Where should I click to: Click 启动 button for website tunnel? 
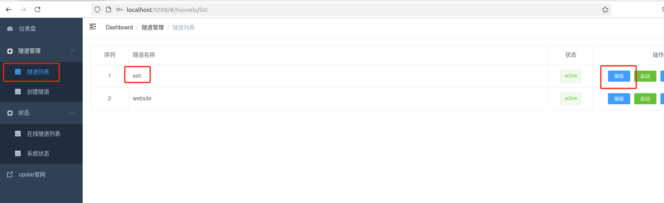645,99
